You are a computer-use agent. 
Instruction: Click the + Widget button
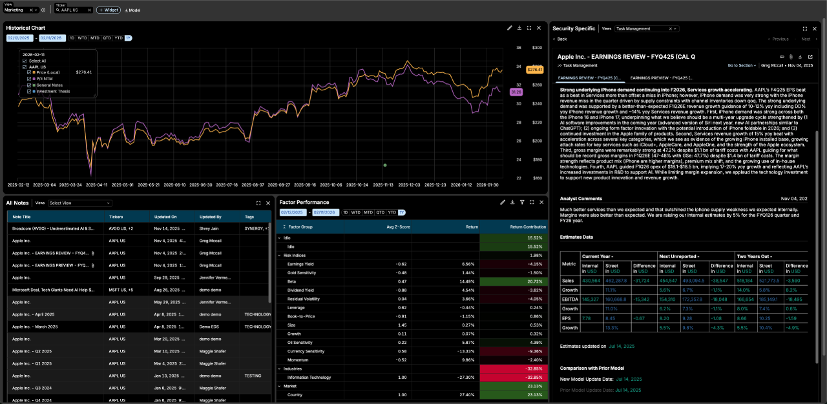109,10
